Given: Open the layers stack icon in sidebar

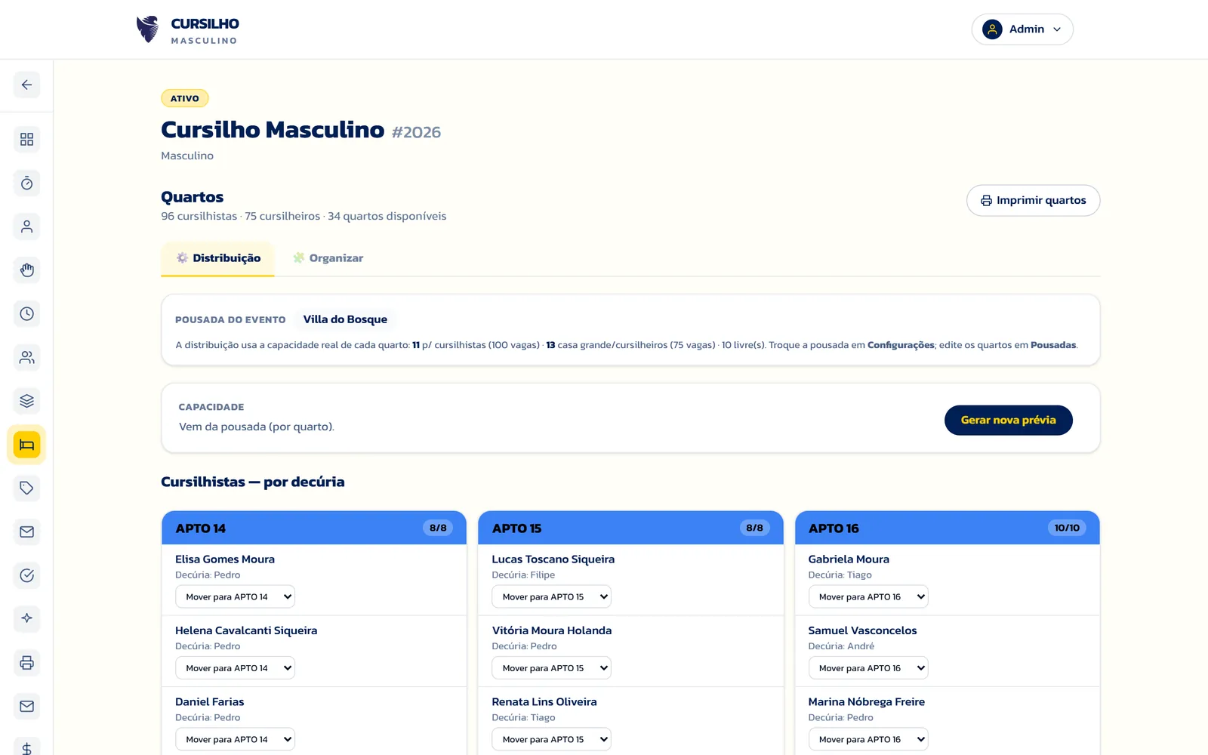Looking at the screenshot, I should point(26,401).
